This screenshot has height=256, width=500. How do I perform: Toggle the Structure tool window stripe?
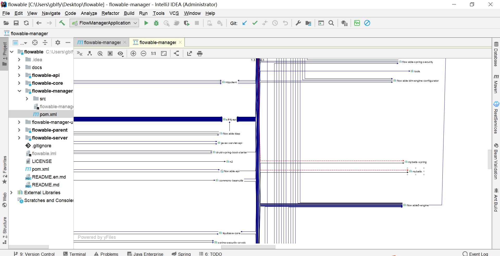coord(5,230)
